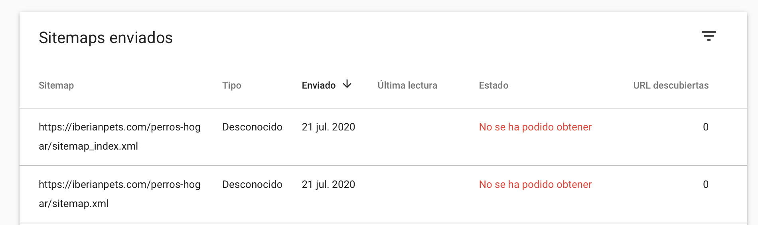Sort by the Tipo column header

coord(232,85)
